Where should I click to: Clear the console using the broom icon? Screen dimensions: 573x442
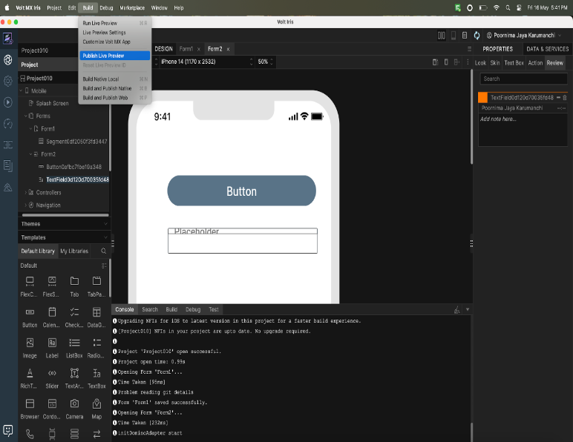(x=457, y=309)
